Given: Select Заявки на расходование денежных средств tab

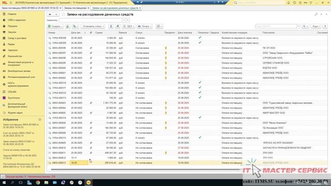Looking at the screenshot, I should [x=115, y=8].
